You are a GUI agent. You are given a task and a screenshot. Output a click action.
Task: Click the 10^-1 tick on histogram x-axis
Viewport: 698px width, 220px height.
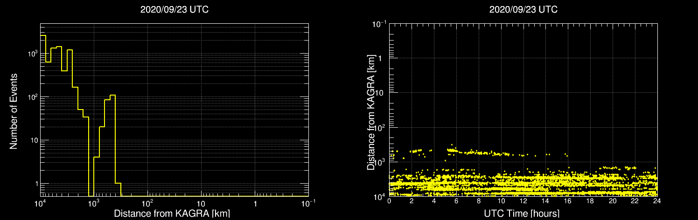[x=308, y=203]
